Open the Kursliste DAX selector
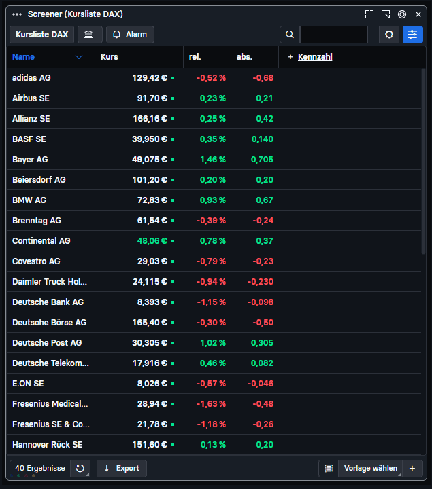The height and width of the screenshot is (489, 432). (41, 35)
